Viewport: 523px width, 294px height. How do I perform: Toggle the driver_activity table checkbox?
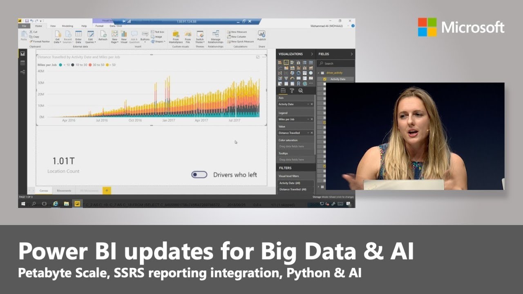tap(322, 73)
